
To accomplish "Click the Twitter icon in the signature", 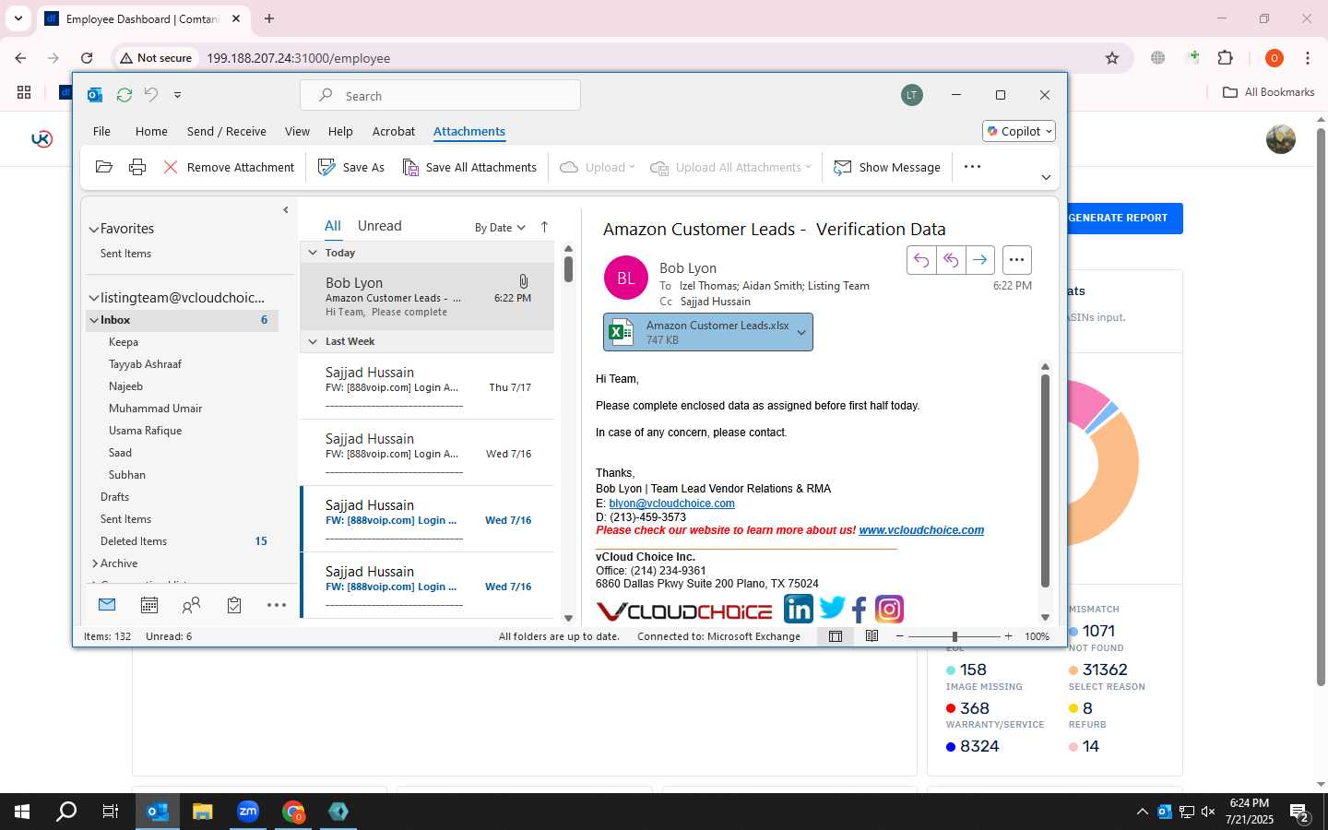I will (832, 608).
